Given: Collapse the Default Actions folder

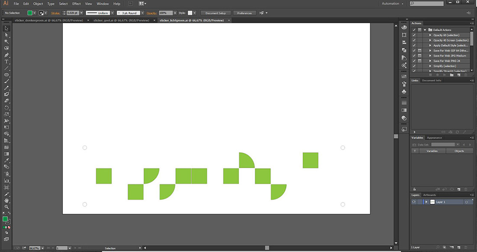Looking at the screenshot, I should (x=425, y=30).
